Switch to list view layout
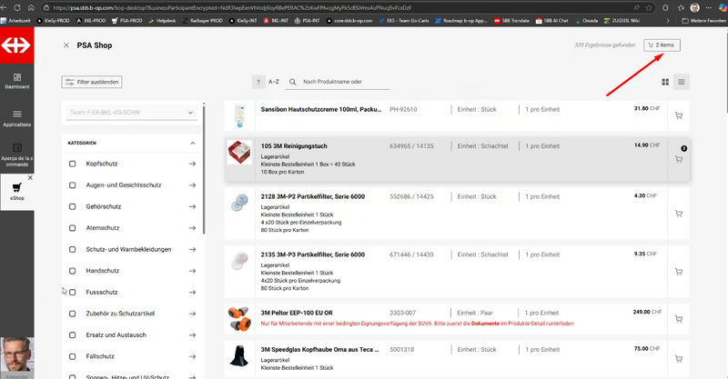Image resolution: width=728 pixels, height=379 pixels. tap(681, 82)
